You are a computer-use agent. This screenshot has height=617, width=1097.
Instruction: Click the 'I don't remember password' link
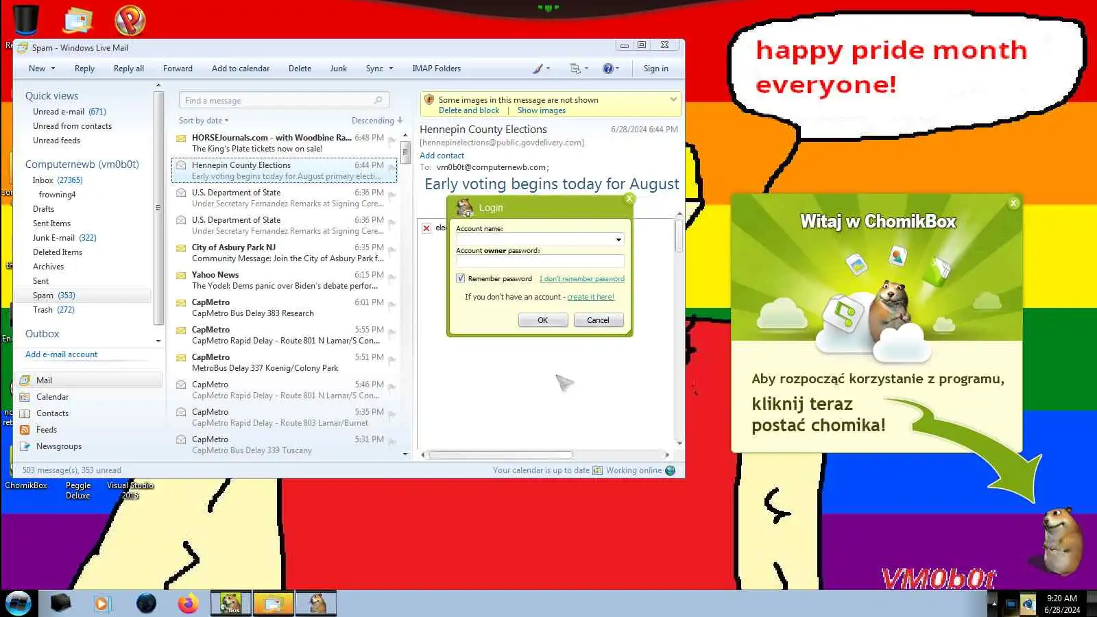(582, 279)
